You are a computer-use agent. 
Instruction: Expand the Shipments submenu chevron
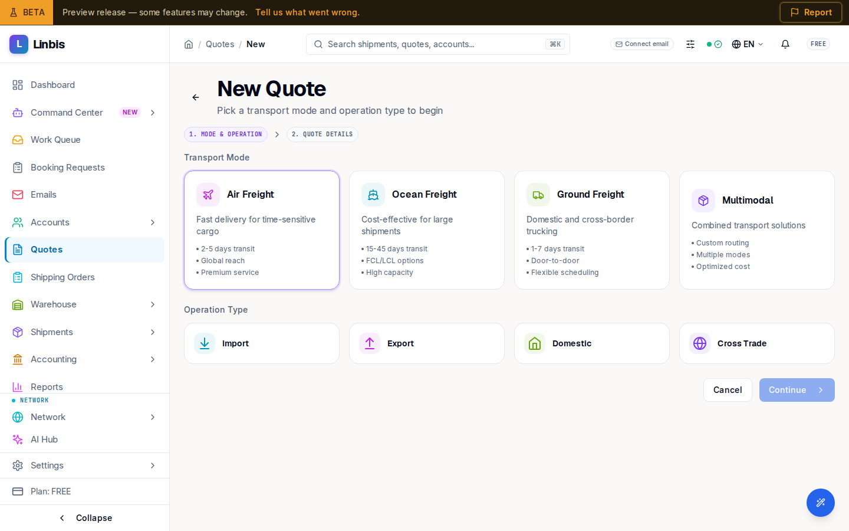pos(153,332)
